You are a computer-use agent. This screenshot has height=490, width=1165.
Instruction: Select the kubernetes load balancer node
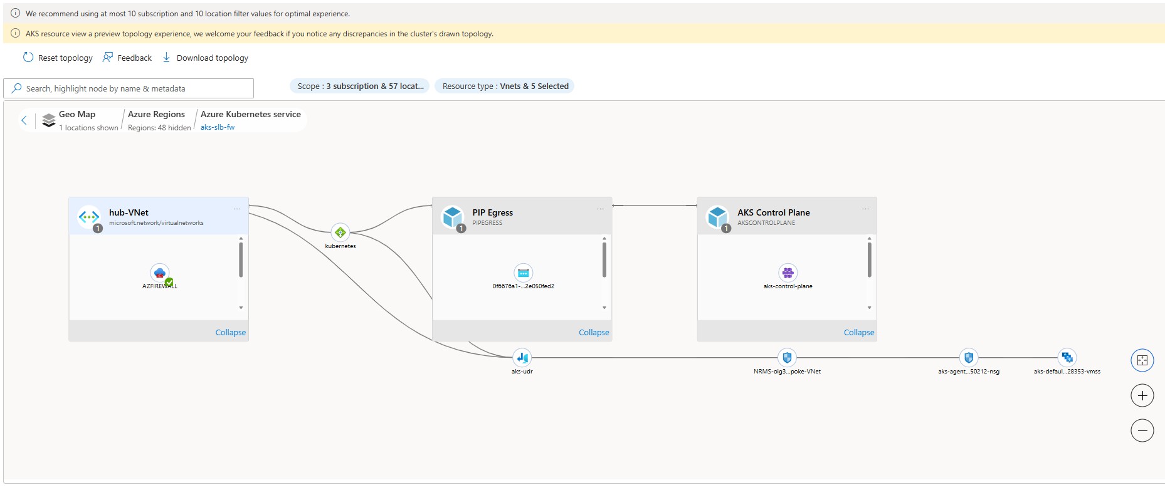coord(340,232)
